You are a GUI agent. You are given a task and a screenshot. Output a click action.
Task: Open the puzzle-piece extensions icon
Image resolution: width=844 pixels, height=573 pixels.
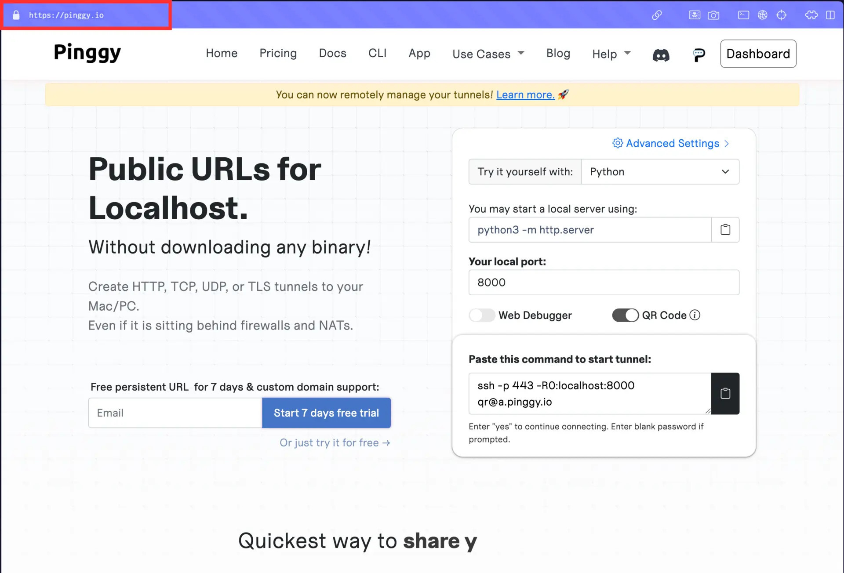click(x=811, y=15)
